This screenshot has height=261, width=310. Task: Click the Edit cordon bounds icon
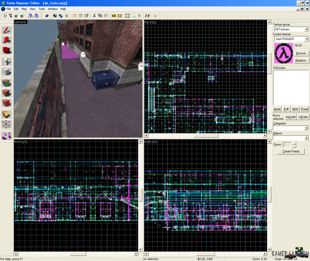point(120,16)
